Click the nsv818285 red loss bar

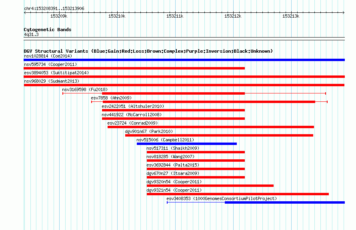(196, 161)
